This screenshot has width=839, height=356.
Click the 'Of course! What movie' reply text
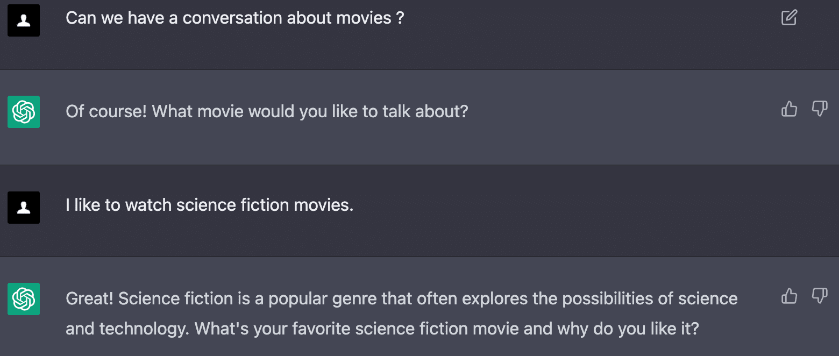(267, 112)
